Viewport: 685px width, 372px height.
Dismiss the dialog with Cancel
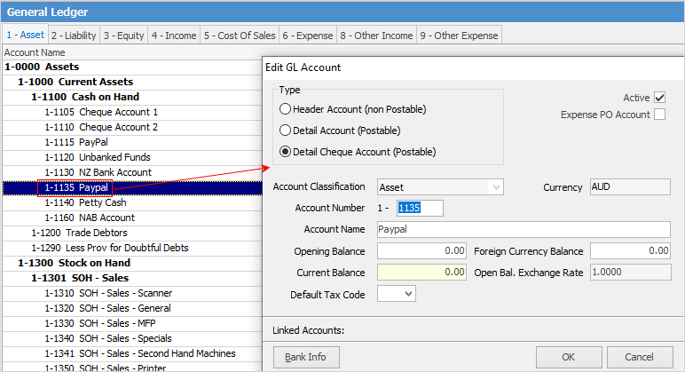(x=639, y=357)
